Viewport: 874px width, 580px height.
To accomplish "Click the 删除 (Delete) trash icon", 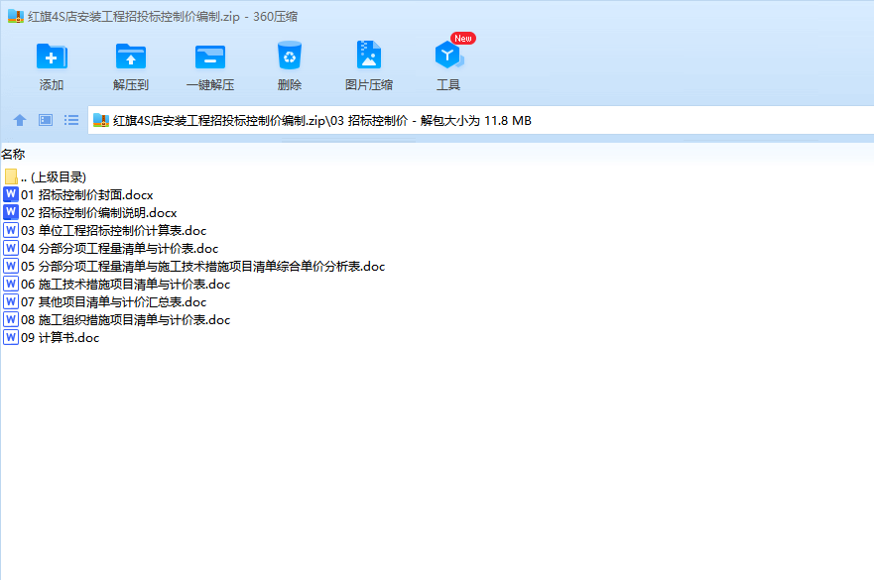I will coord(290,56).
